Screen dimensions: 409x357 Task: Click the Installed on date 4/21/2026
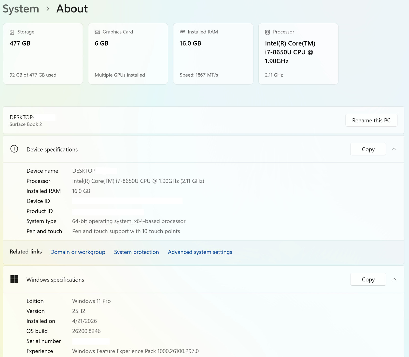[84, 321]
